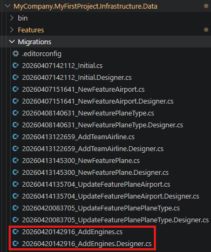Click C# icon of 20260420142916_AddEngines.cs
Screen dimensions: 211x252
pyautogui.click(x=16, y=231)
